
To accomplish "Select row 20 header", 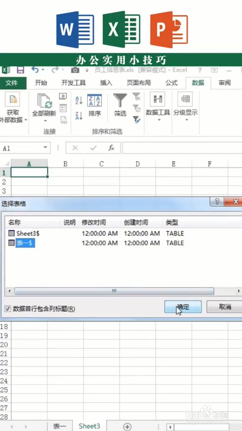I will point(5,344).
